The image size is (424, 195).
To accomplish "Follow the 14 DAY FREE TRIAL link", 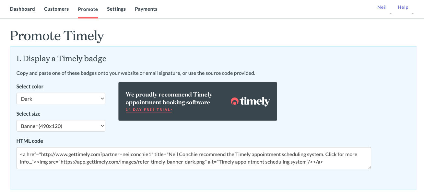I will [149, 110].
